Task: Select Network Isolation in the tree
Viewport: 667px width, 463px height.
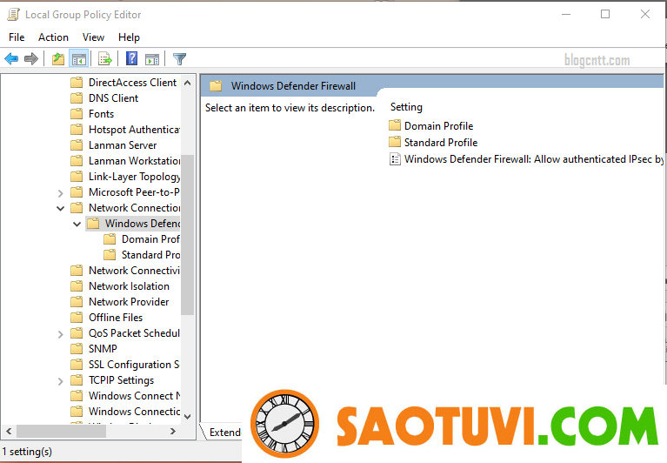Action: click(129, 286)
